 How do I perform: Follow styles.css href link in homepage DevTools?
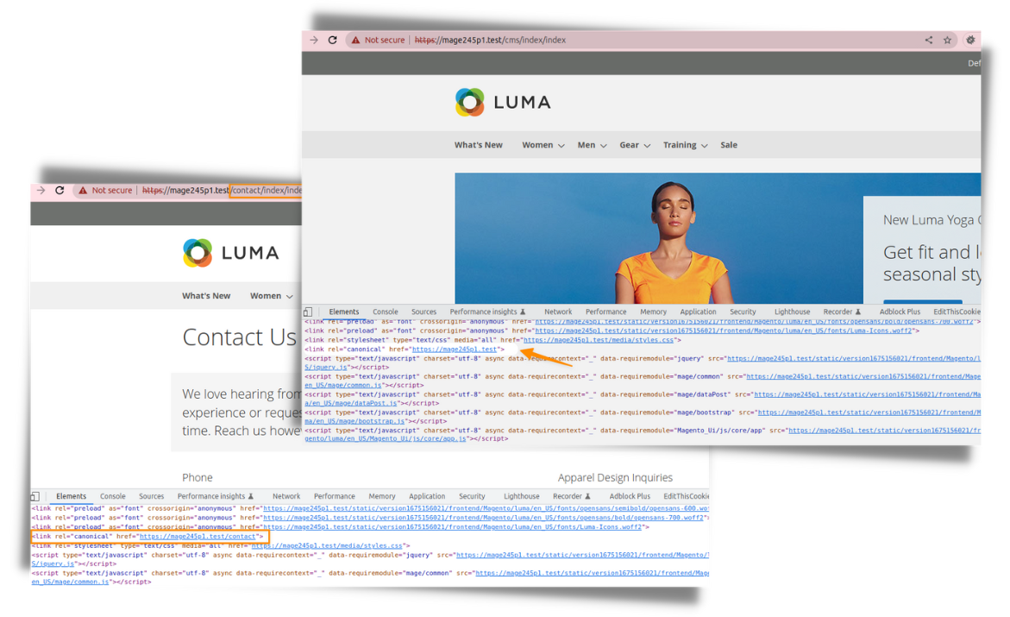click(599, 340)
